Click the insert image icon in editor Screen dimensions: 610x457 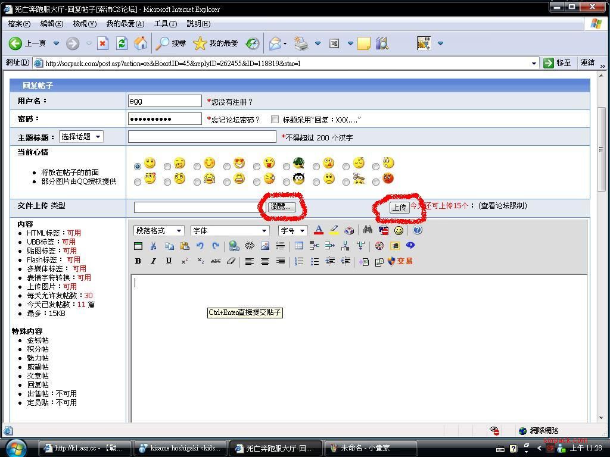click(265, 246)
